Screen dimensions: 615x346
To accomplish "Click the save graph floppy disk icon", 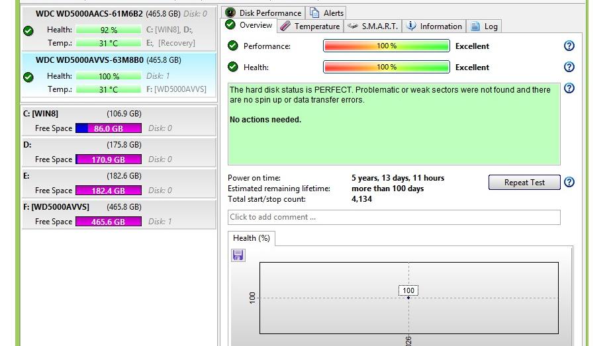I will pyautogui.click(x=238, y=255).
